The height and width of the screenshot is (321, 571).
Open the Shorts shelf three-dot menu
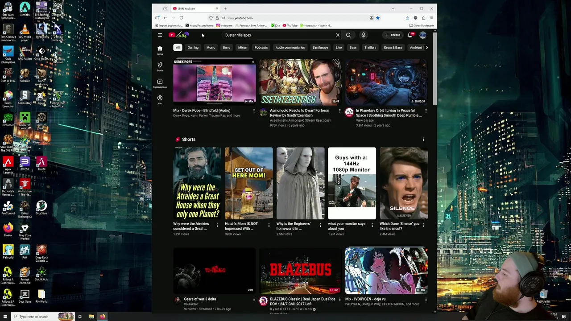[423, 140]
